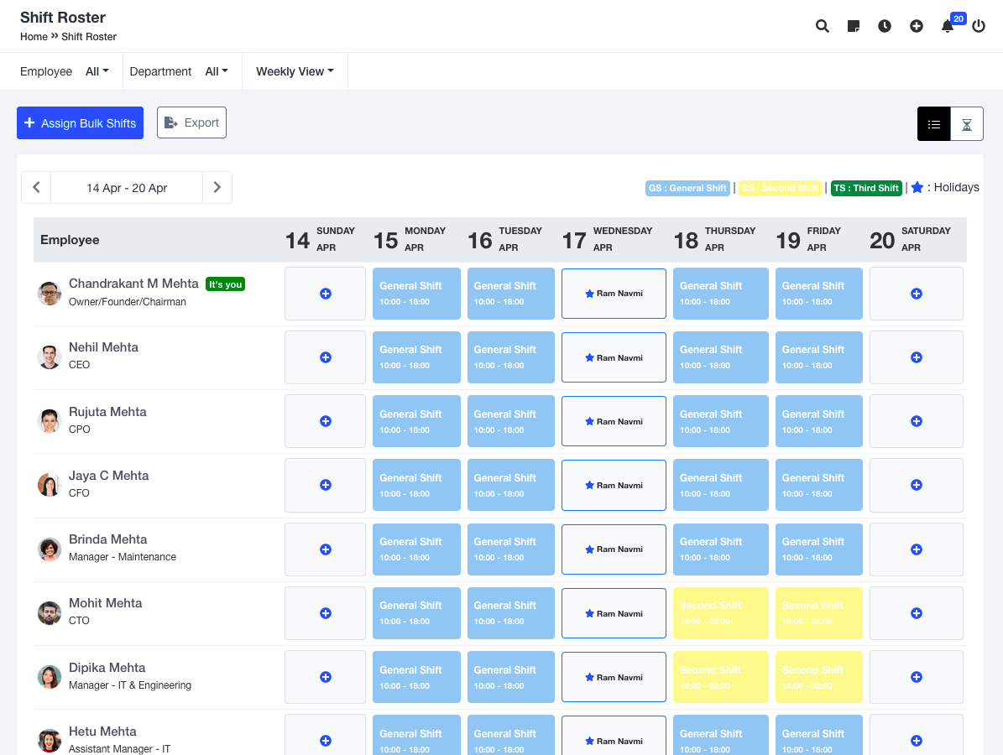Viewport: 1003px width, 755px height.
Task: Switch to hourglass view toggle
Action: pyautogui.click(x=967, y=124)
